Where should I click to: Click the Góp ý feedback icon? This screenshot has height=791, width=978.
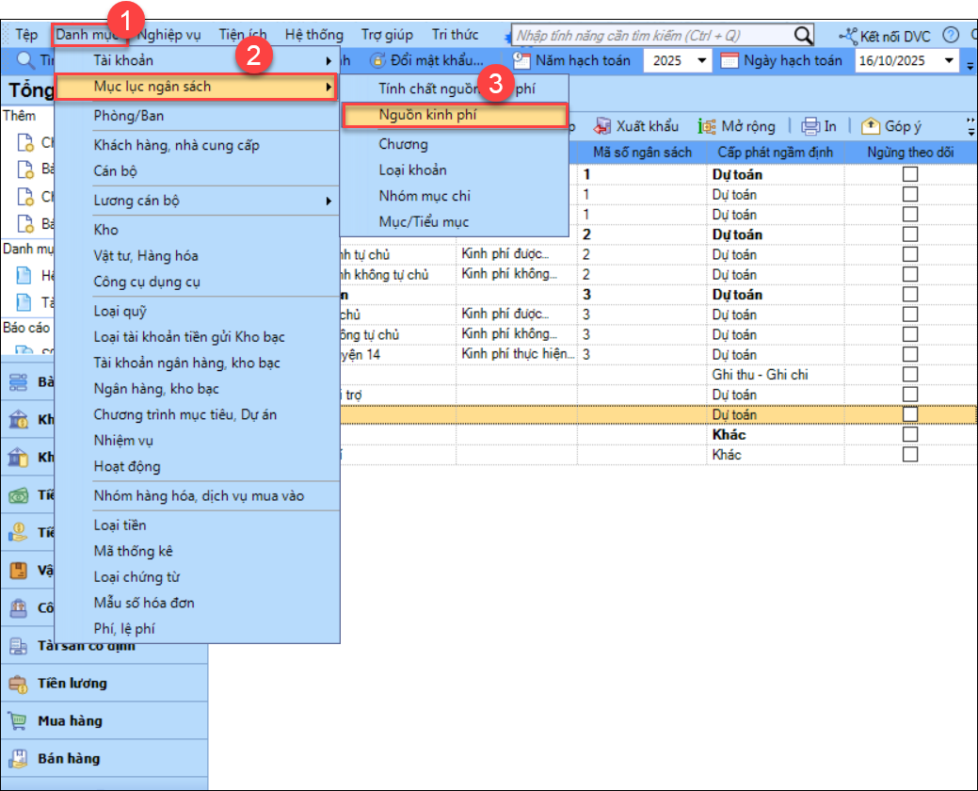click(871, 126)
